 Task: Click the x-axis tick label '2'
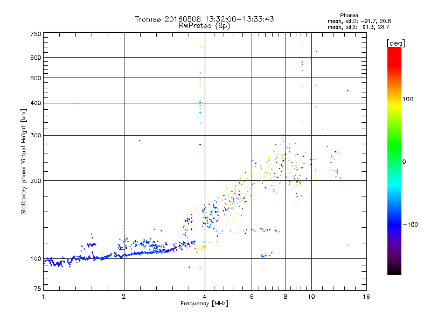(124, 297)
